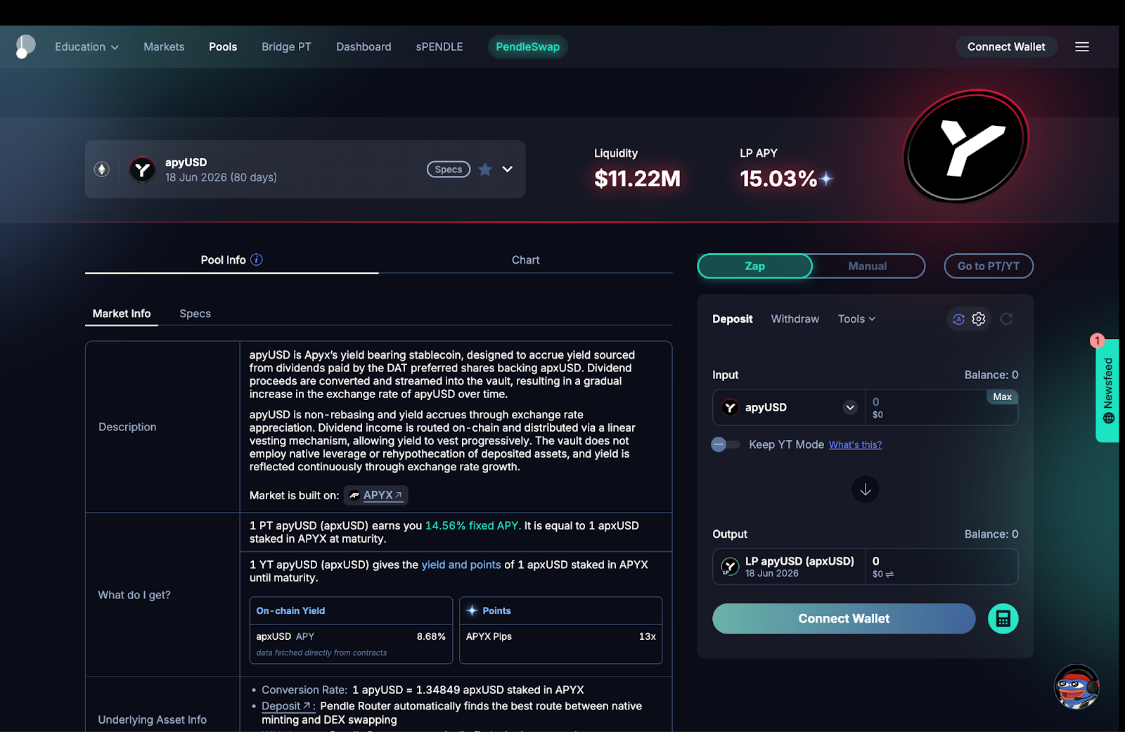The image size is (1125, 732).
Task: Click the large Connect Wallet button
Action: [x=844, y=619]
